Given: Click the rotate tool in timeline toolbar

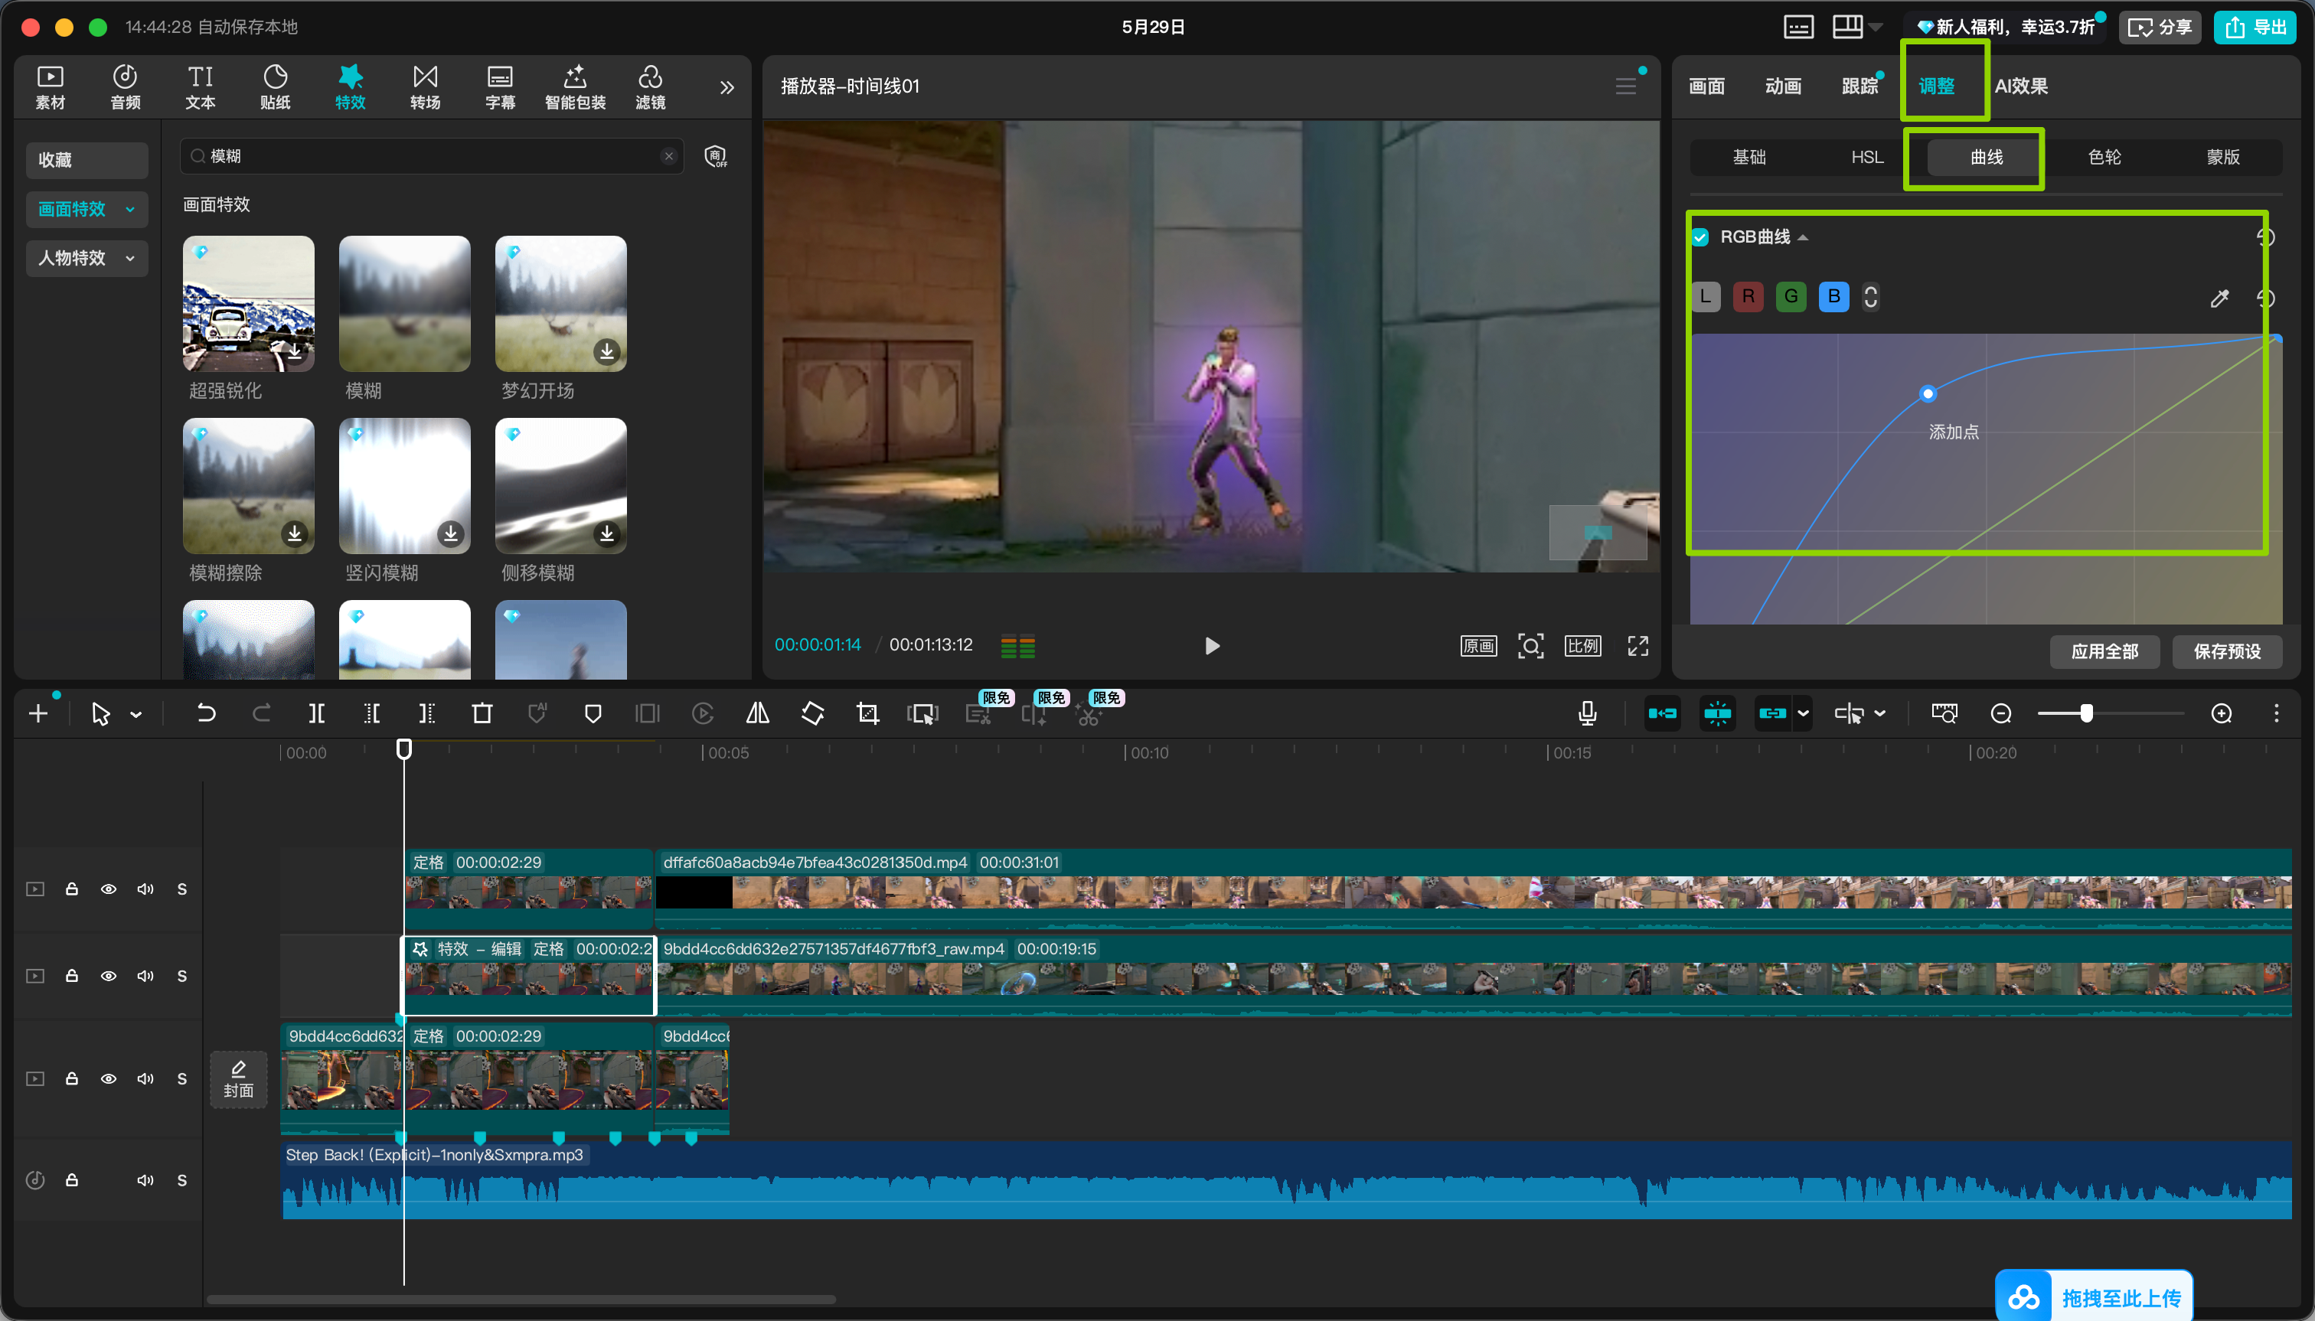Looking at the screenshot, I should tap(813, 714).
